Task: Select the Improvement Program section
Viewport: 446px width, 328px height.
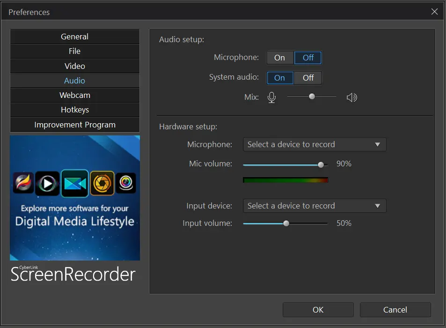Action: point(74,125)
